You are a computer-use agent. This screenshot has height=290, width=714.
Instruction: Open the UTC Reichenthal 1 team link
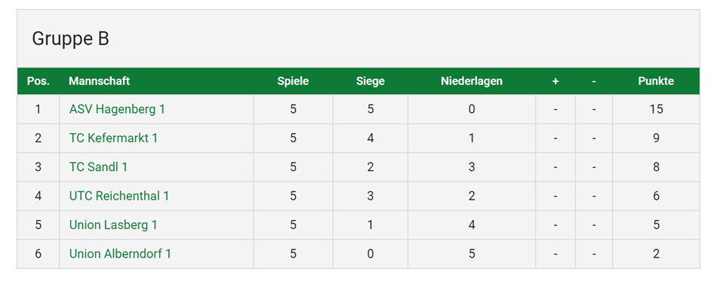[x=119, y=196]
